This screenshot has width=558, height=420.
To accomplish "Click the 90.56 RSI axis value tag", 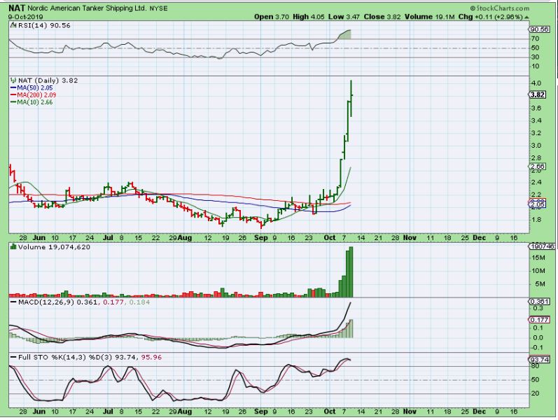I will coord(539,29).
